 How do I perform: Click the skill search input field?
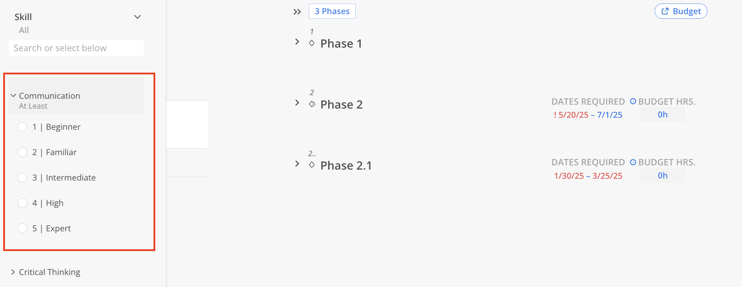(76, 48)
